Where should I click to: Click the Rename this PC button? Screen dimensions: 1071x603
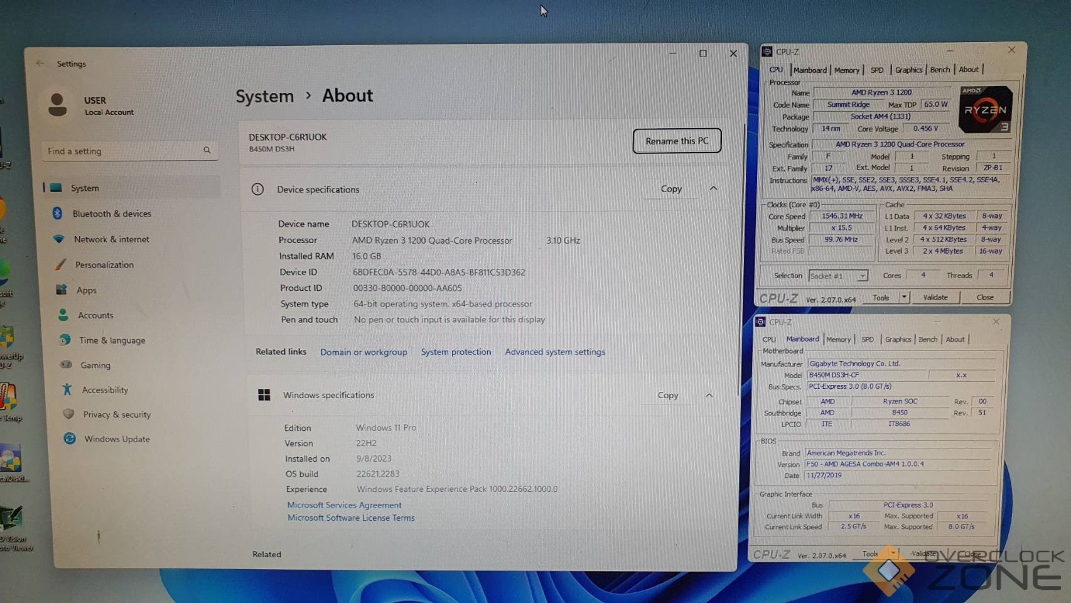pyautogui.click(x=677, y=141)
